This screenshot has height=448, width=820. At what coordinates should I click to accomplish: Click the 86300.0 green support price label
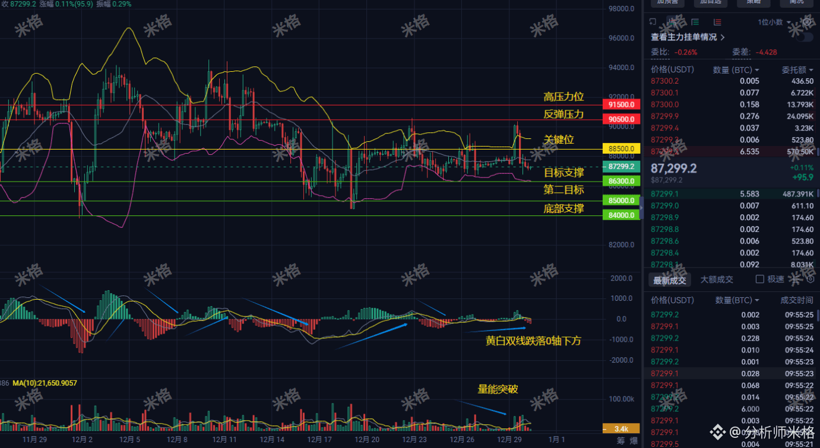pos(621,182)
